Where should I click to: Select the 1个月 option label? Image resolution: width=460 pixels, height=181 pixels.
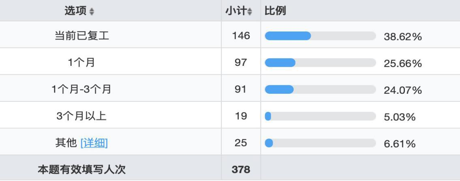[x=82, y=63]
